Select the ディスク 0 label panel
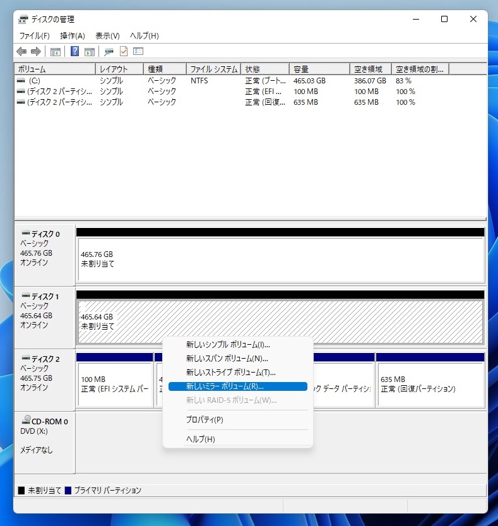 click(45, 255)
